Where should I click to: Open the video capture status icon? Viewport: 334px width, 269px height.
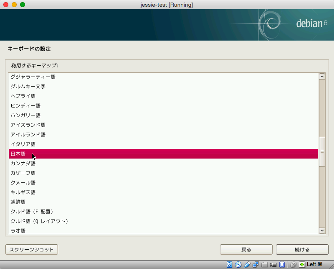(x=273, y=265)
